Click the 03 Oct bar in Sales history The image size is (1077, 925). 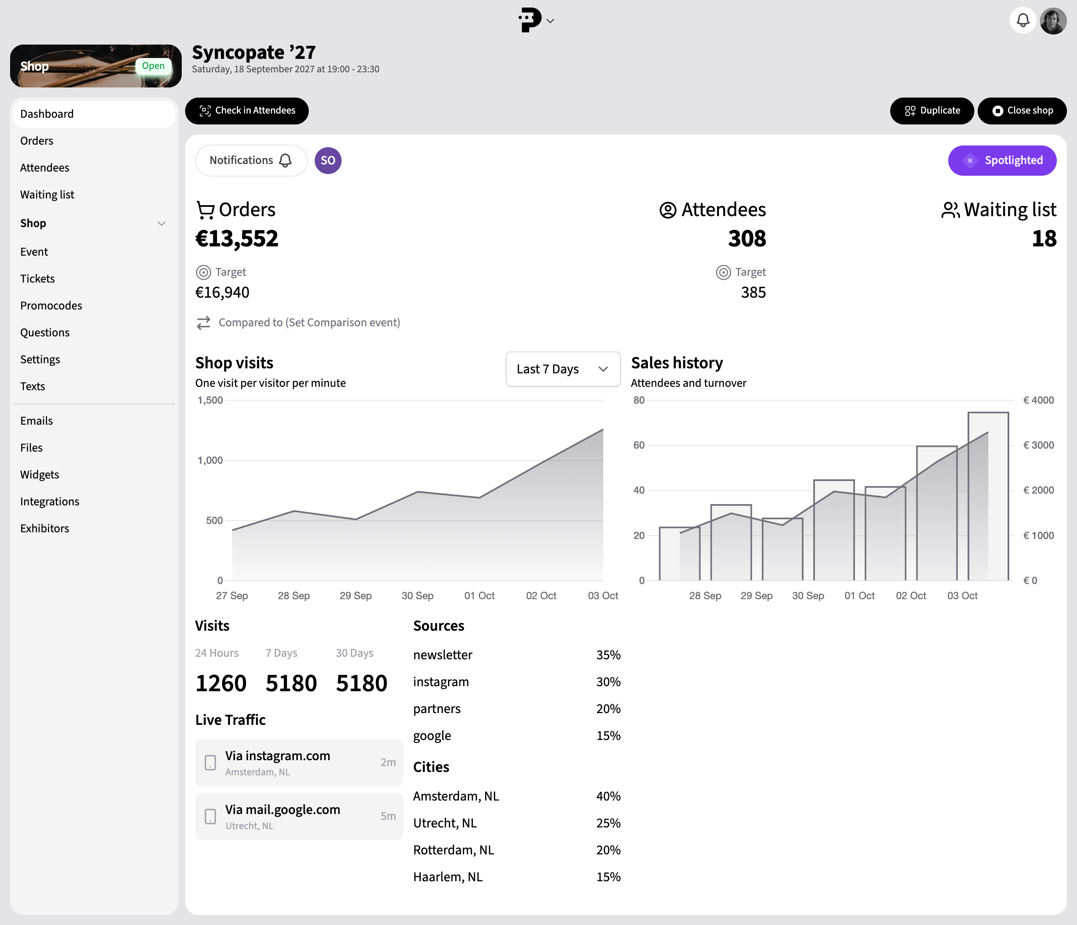coord(988,496)
